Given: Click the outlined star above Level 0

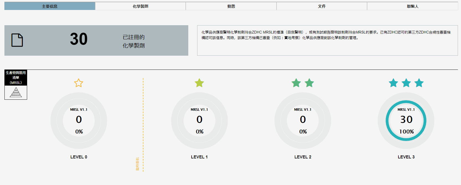Looking at the screenshot, I should pyautogui.click(x=79, y=83).
